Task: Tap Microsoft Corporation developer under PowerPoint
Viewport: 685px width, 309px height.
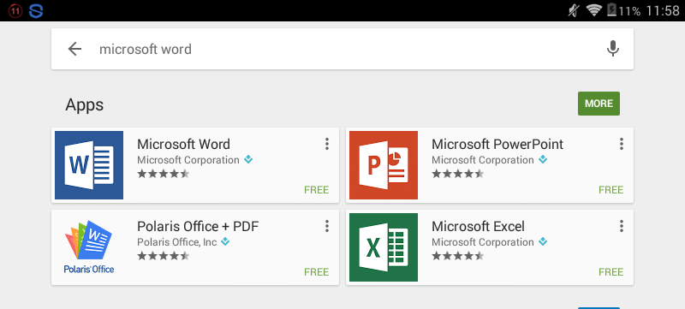Action: tap(483, 160)
